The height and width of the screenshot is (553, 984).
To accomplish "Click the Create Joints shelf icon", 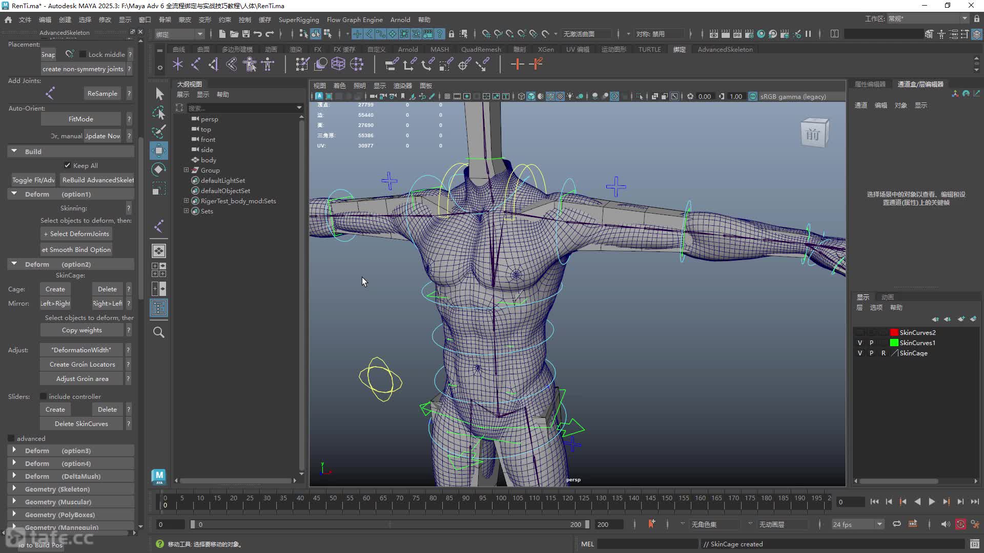I will tap(195, 64).
